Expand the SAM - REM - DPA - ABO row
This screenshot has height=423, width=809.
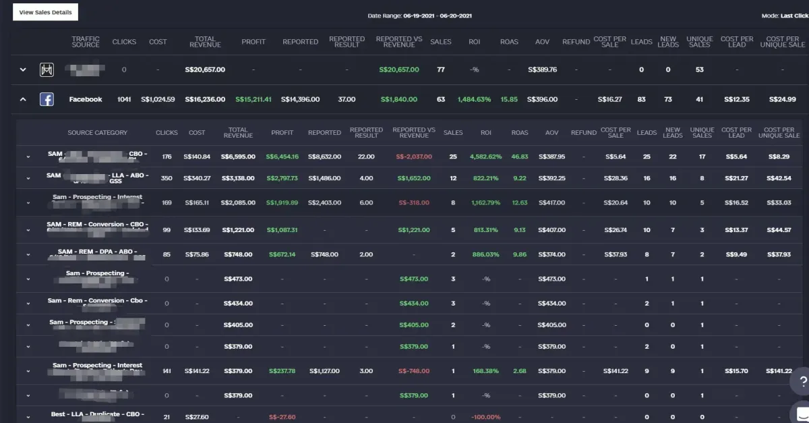click(28, 254)
